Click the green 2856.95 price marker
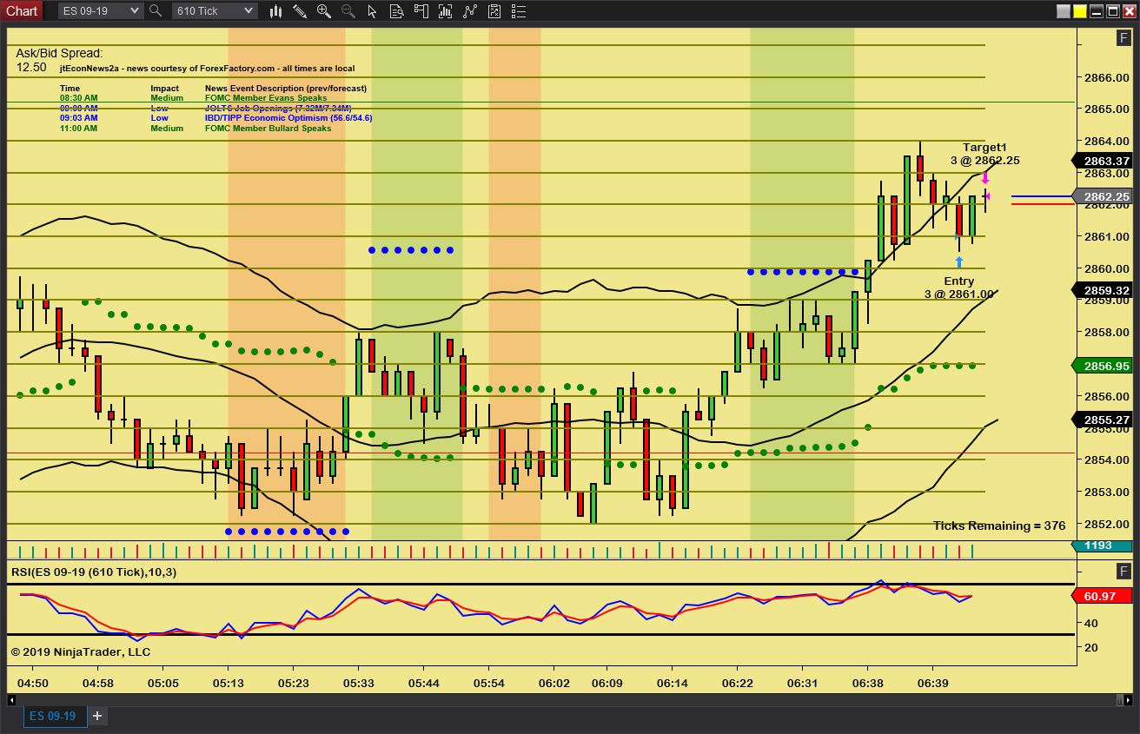Image resolution: width=1140 pixels, height=734 pixels. [x=1103, y=366]
